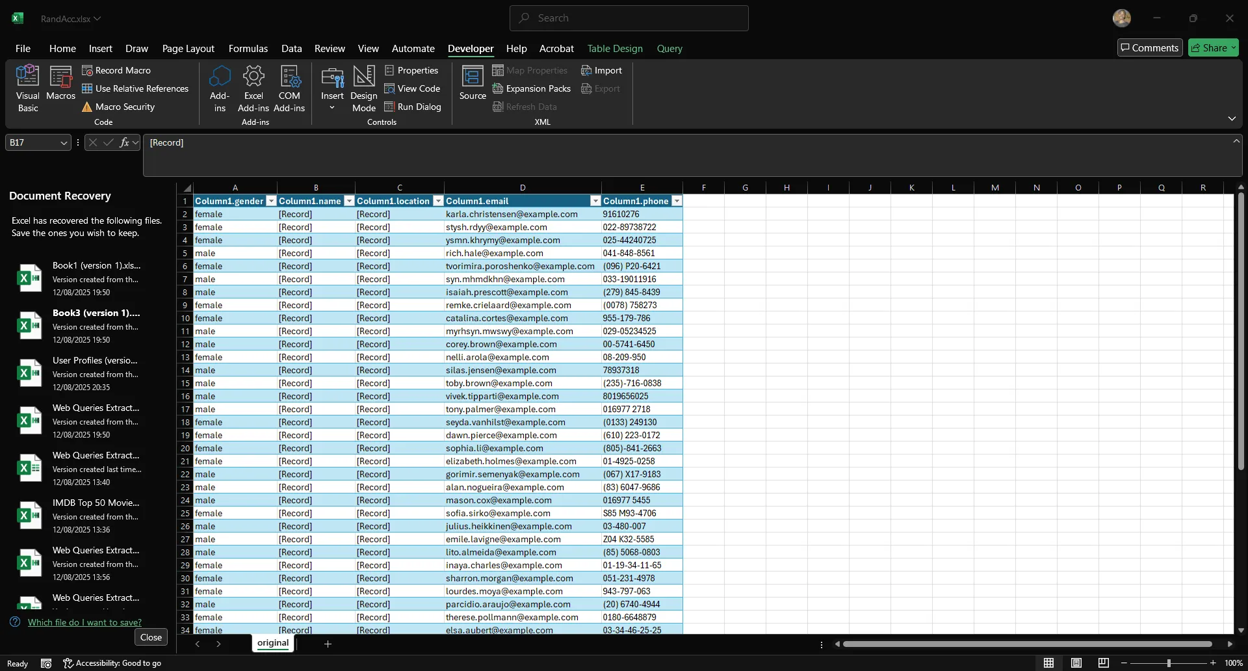Click Run Dialog
This screenshot has height=671, width=1248.
413,107
